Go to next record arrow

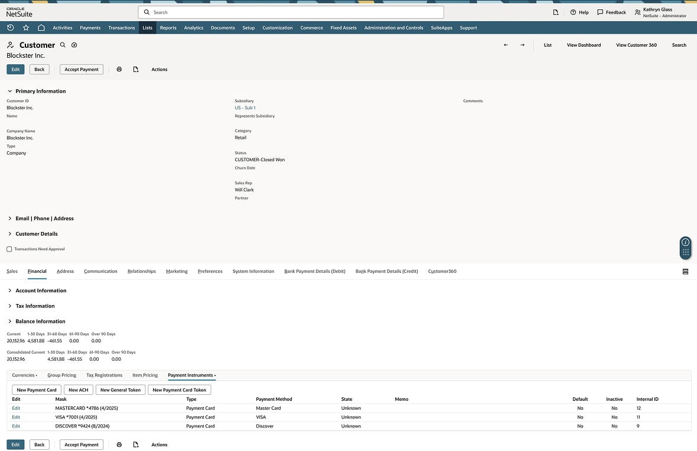tap(522, 45)
